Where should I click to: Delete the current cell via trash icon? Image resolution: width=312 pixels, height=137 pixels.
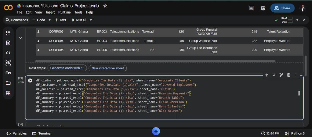coord(289,75)
